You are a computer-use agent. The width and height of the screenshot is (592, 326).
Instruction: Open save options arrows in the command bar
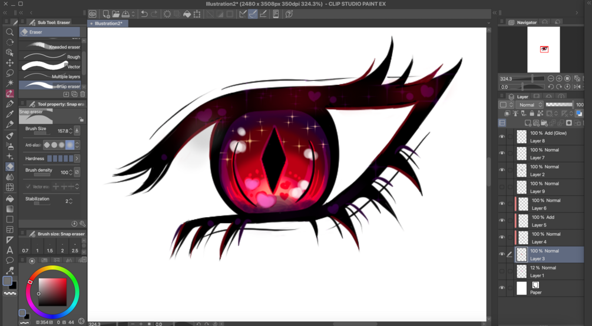pyautogui.click(x=133, y=14)
